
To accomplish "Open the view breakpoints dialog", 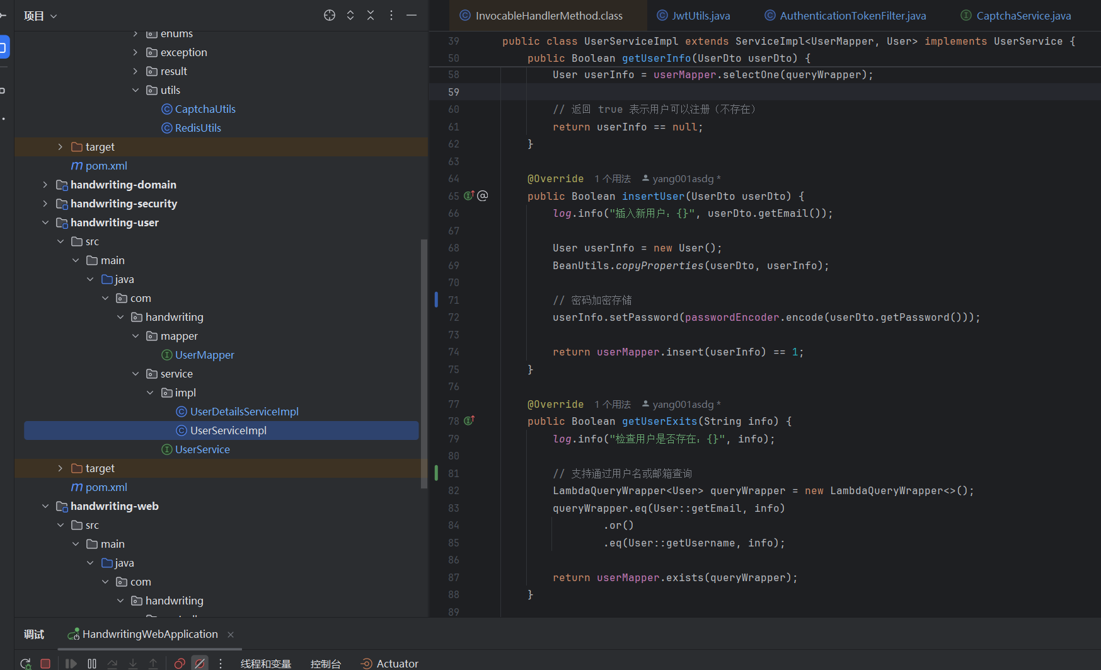I will [180, 663].
